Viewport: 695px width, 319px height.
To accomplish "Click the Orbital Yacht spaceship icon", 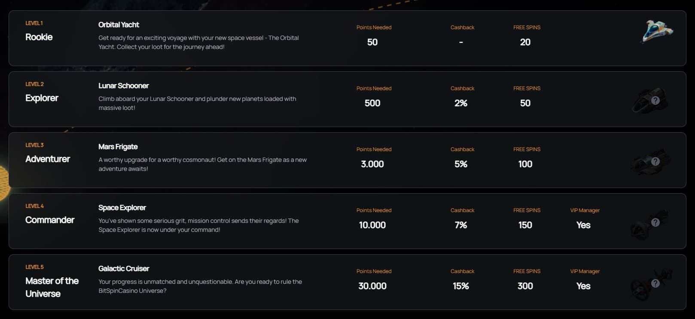I will (x=656, y=31).
